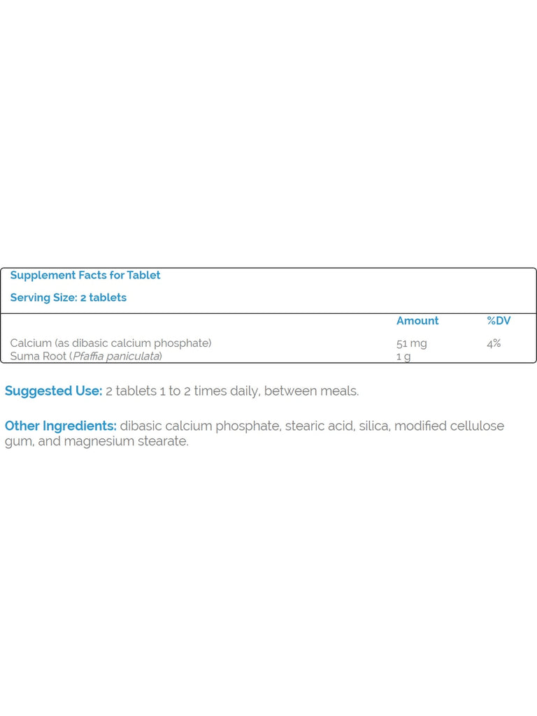Click the '1 g' Suma Root amount
The height and width of the screenshot is (716, 537).
tap(403, 357)
